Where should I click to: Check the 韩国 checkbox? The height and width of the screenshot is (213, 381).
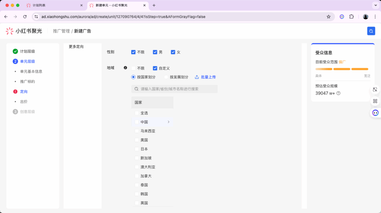click(x=137, y=194)
